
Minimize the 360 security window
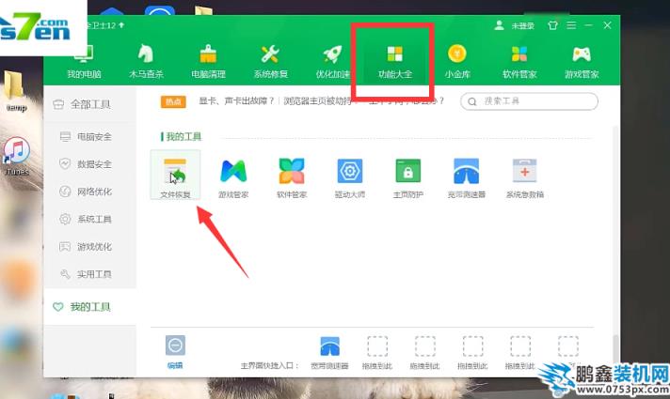[x=588, y=25]
